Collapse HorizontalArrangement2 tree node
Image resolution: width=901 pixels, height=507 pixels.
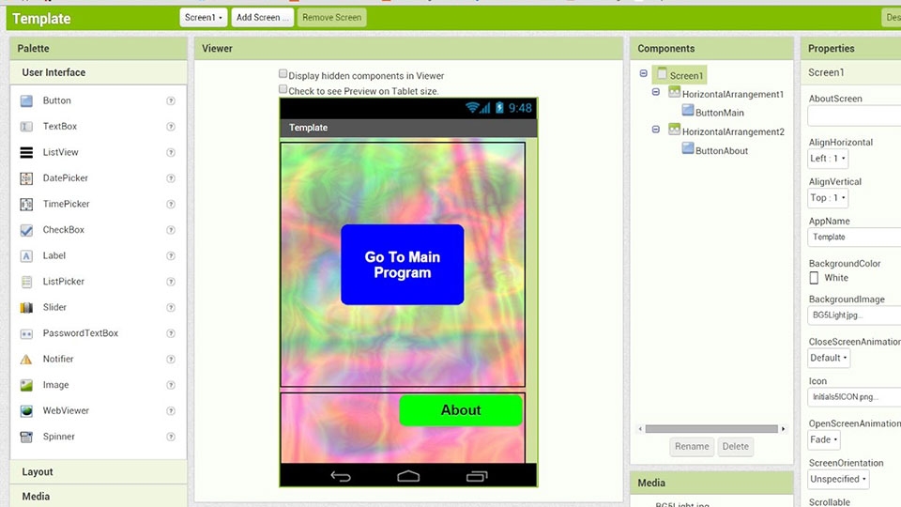click(656, 130)
